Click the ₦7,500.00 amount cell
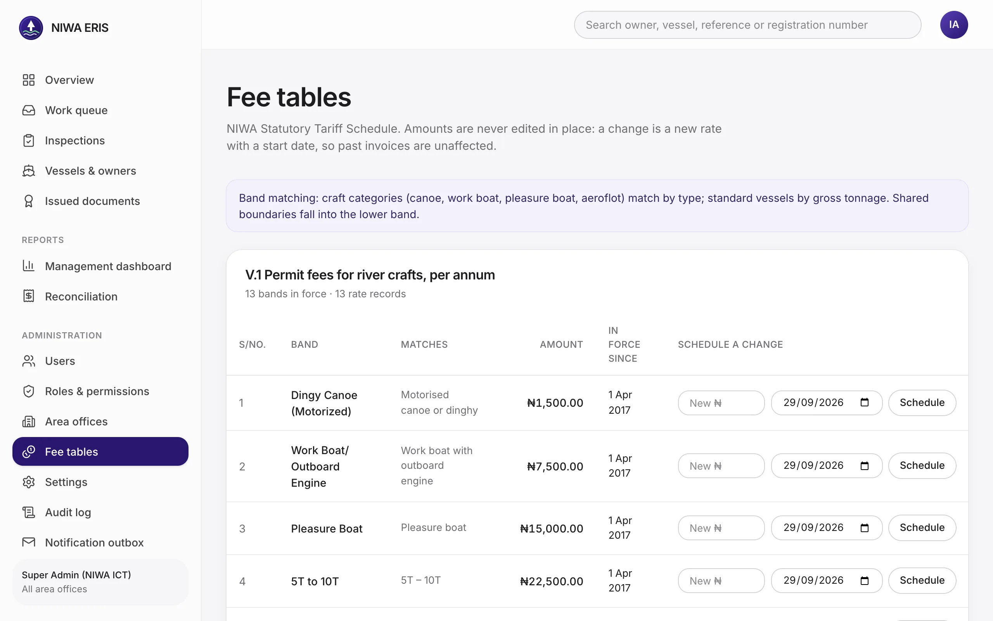 555,467
